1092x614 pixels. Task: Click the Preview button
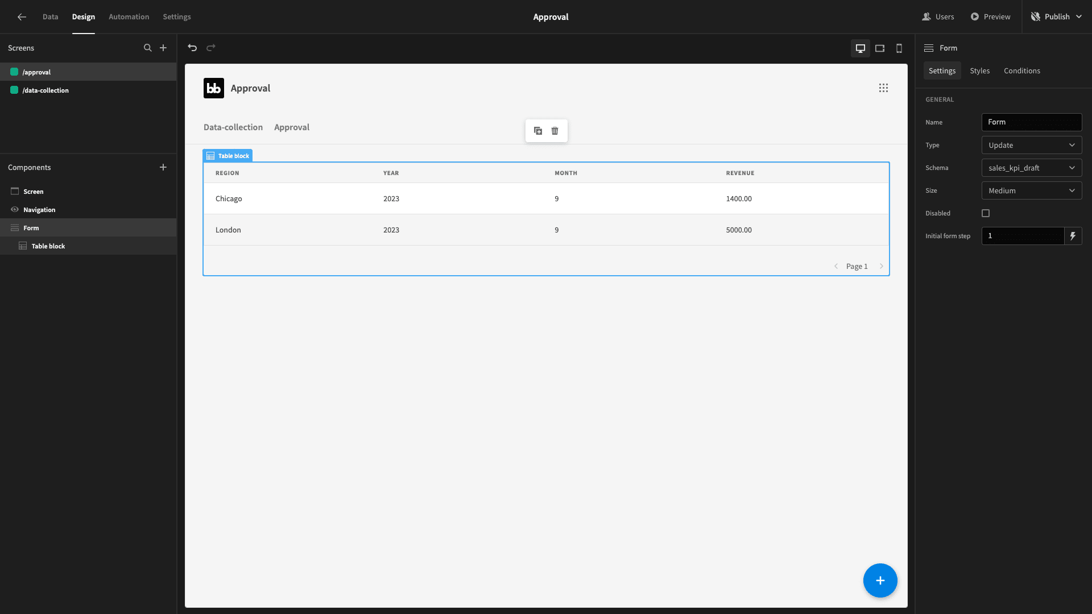990,17
